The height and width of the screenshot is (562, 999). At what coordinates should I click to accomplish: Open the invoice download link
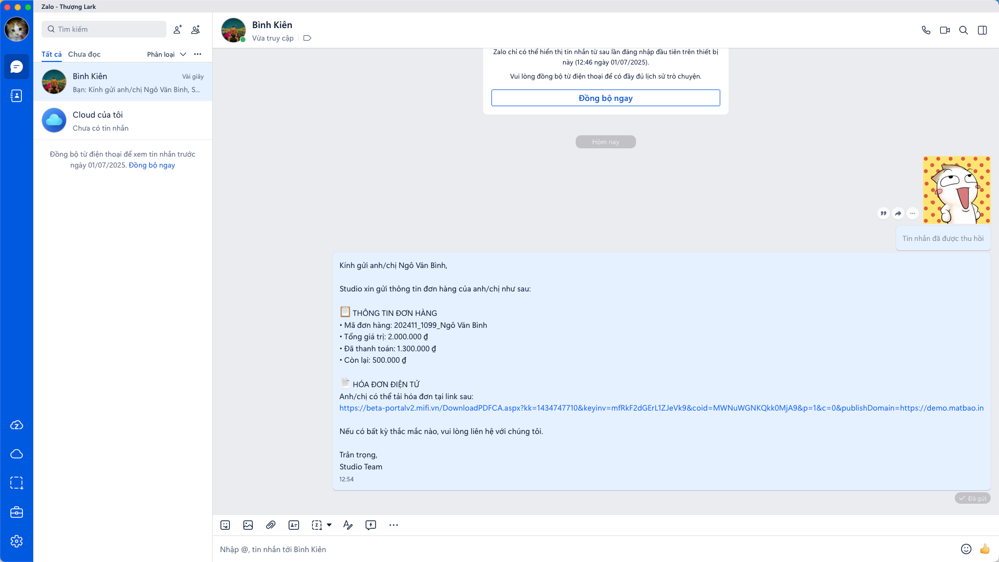click(x=661, y=408)
